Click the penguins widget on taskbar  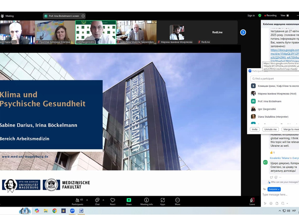pyautogui.click(x=25, y=211)
